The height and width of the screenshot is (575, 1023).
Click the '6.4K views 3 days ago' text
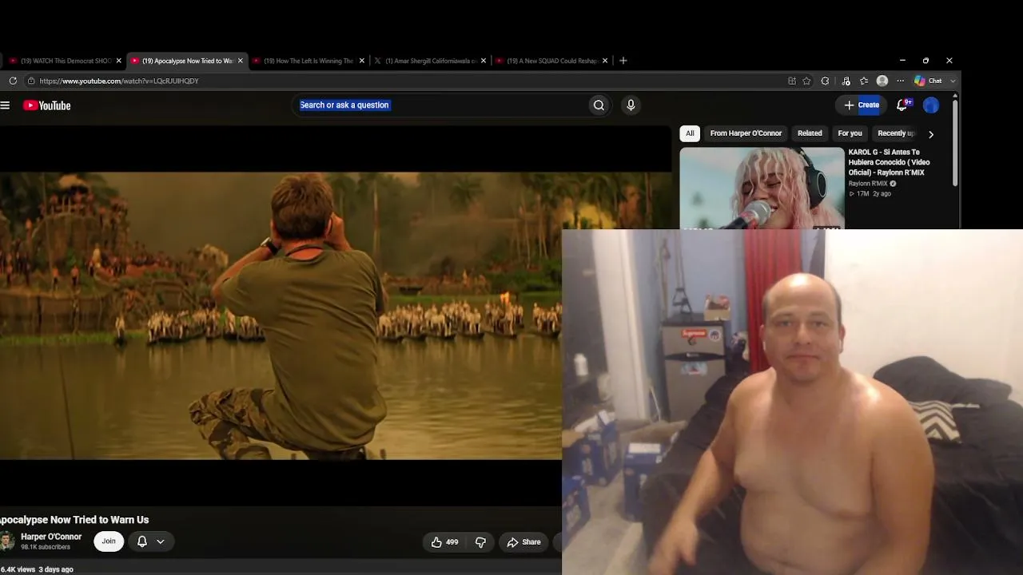pyautogui.click(x=37, y=569)
